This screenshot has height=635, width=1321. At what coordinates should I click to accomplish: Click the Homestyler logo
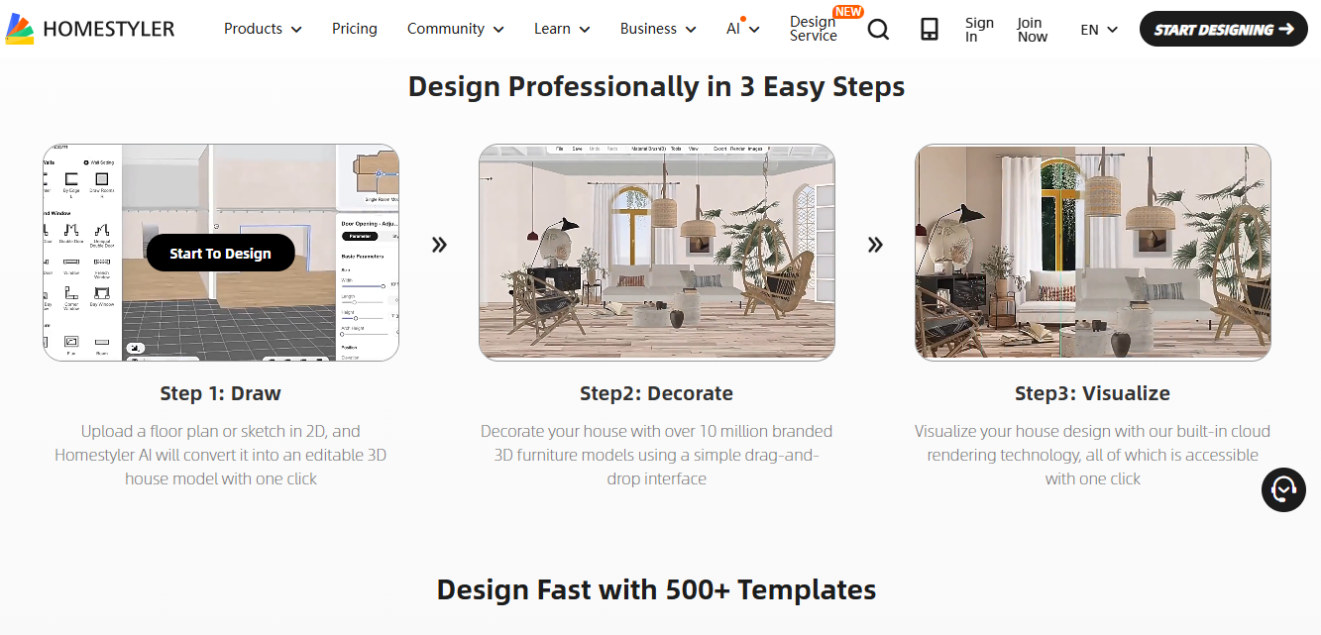click(89, 28)
